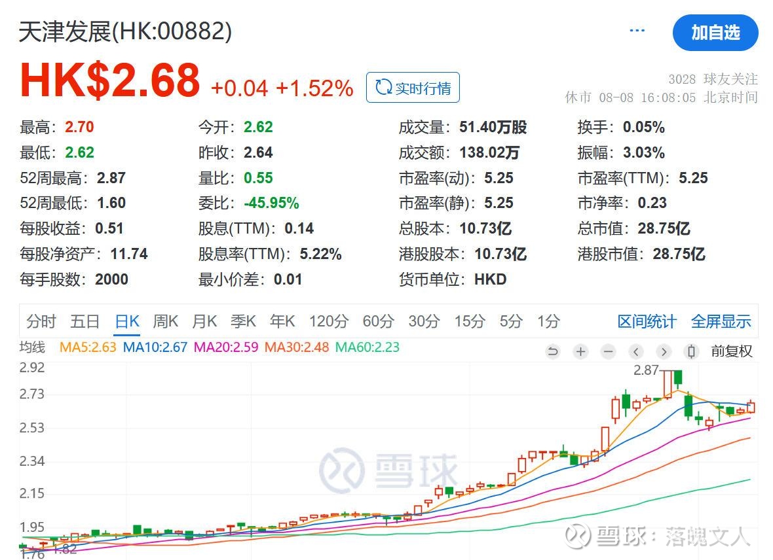Zoom out chart with minus icon
The height and width of the screenshot is (560, 773).
[609, 352]
